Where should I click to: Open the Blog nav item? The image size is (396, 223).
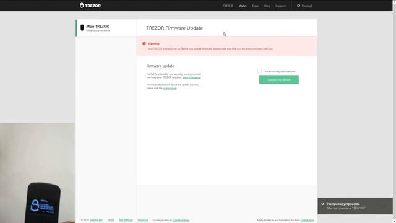click(x=267, y=6)
